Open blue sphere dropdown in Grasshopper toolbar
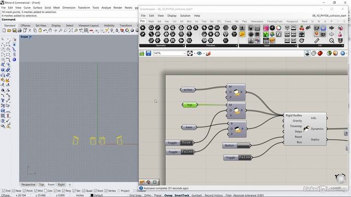This screenshot has width=351, height=197. 346,54
